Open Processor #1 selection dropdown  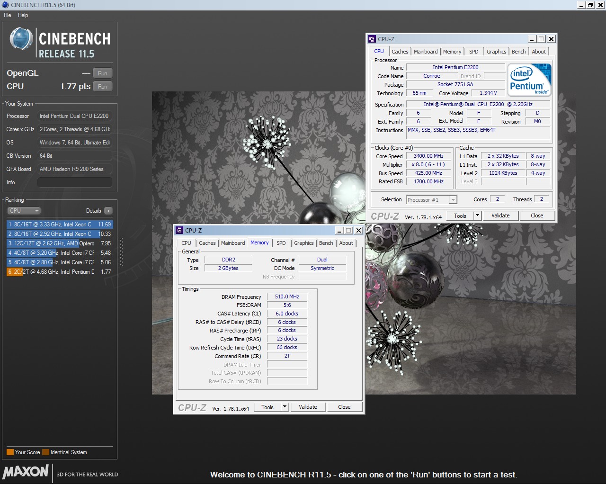tap(432, 200)
